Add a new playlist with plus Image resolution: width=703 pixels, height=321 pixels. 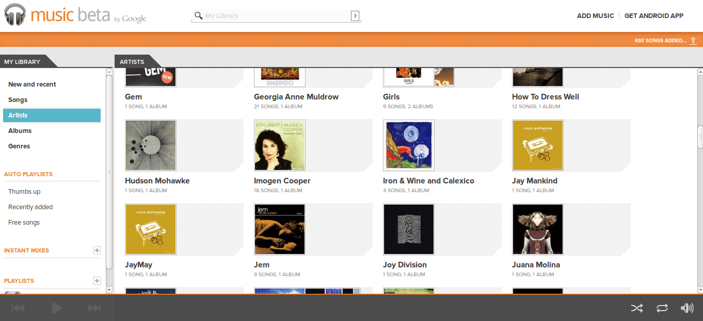(x=97, y=281)
